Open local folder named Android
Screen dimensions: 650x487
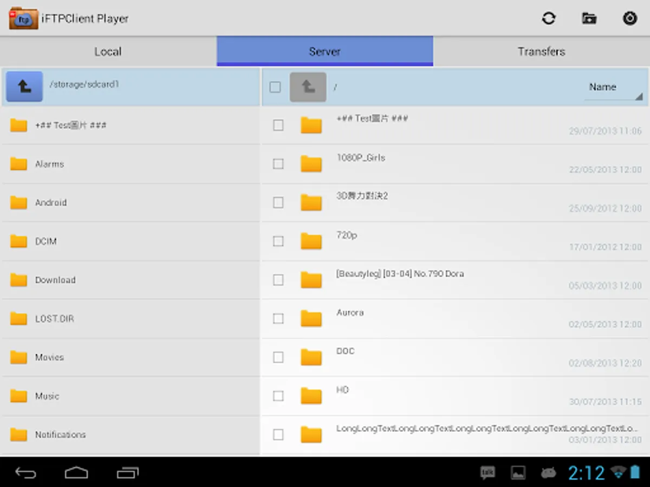coord(51,202)
